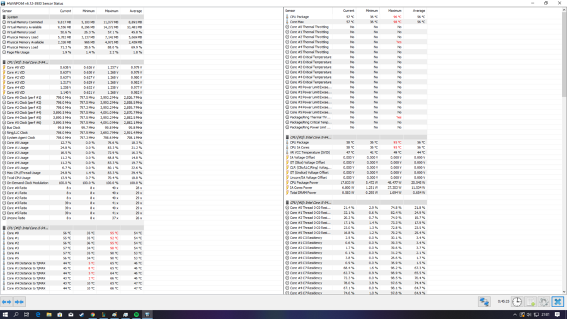Select Max CPU/Thread Usage row
The image size is (567, 319).
pyautogui.click(x=72, y=172)
